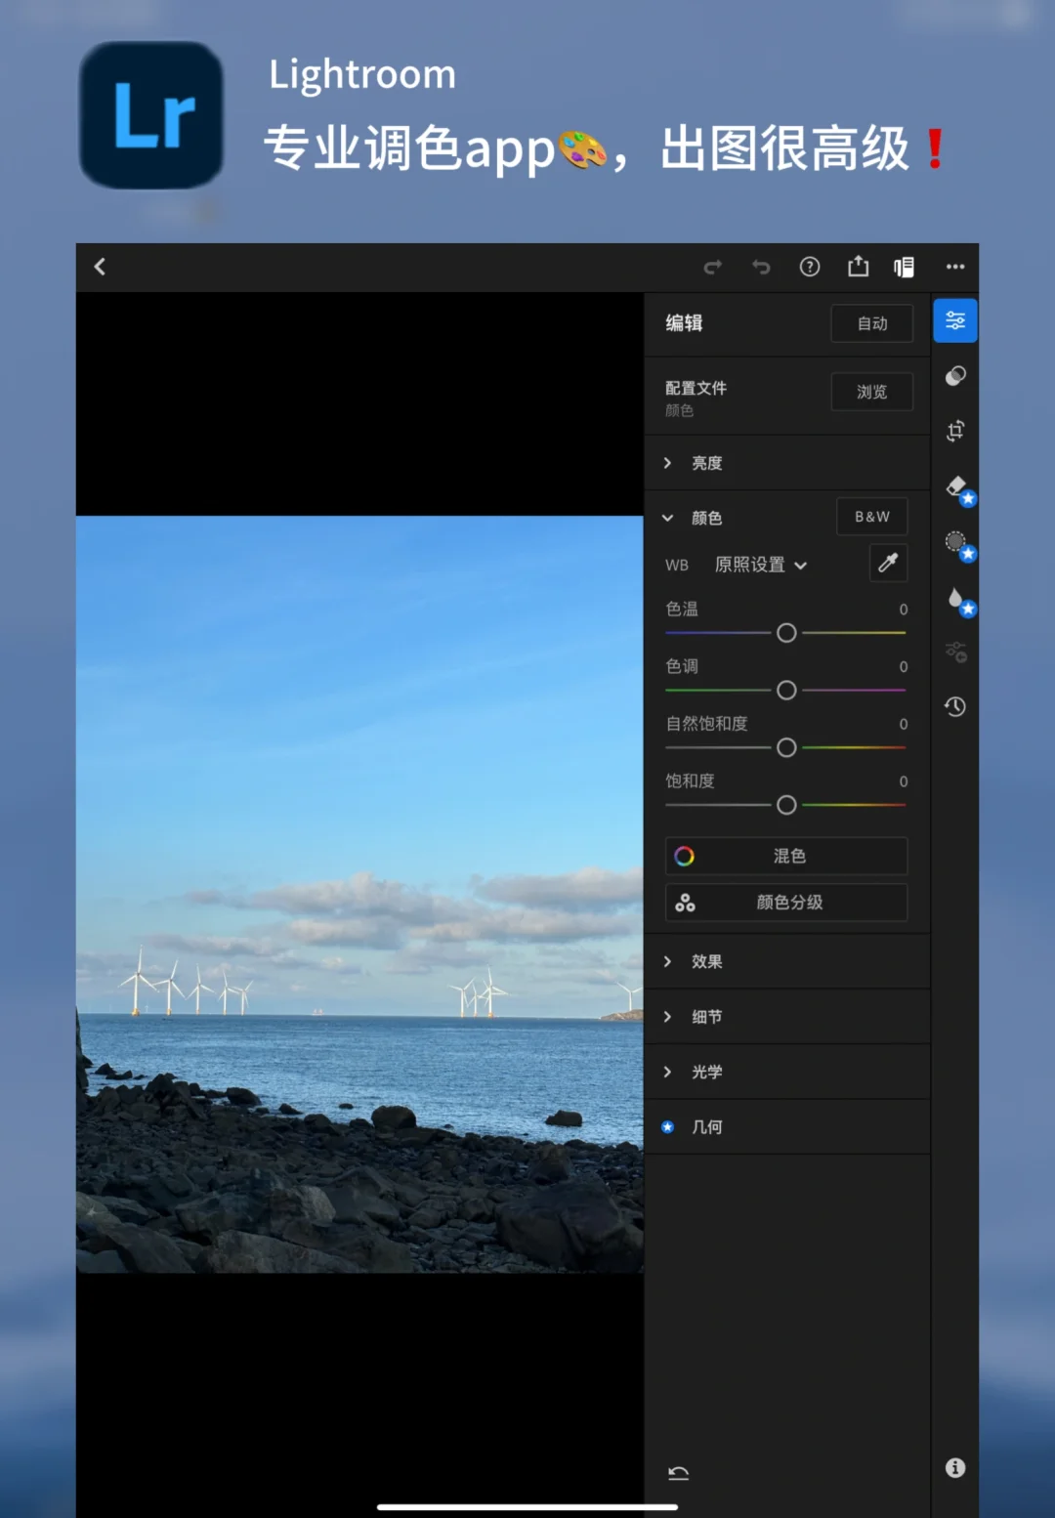Click the 色调 tint slider handle
Image resolution: width=1055 pixels, height=1518 pixels.
point(786,691)
